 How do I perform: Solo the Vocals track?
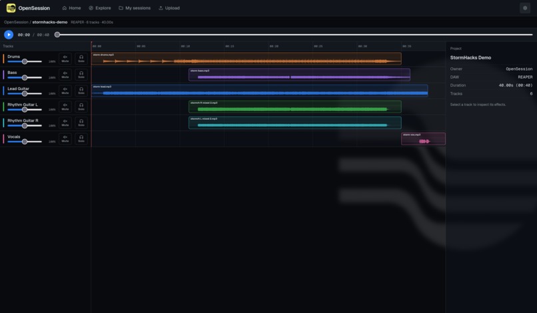81,139
